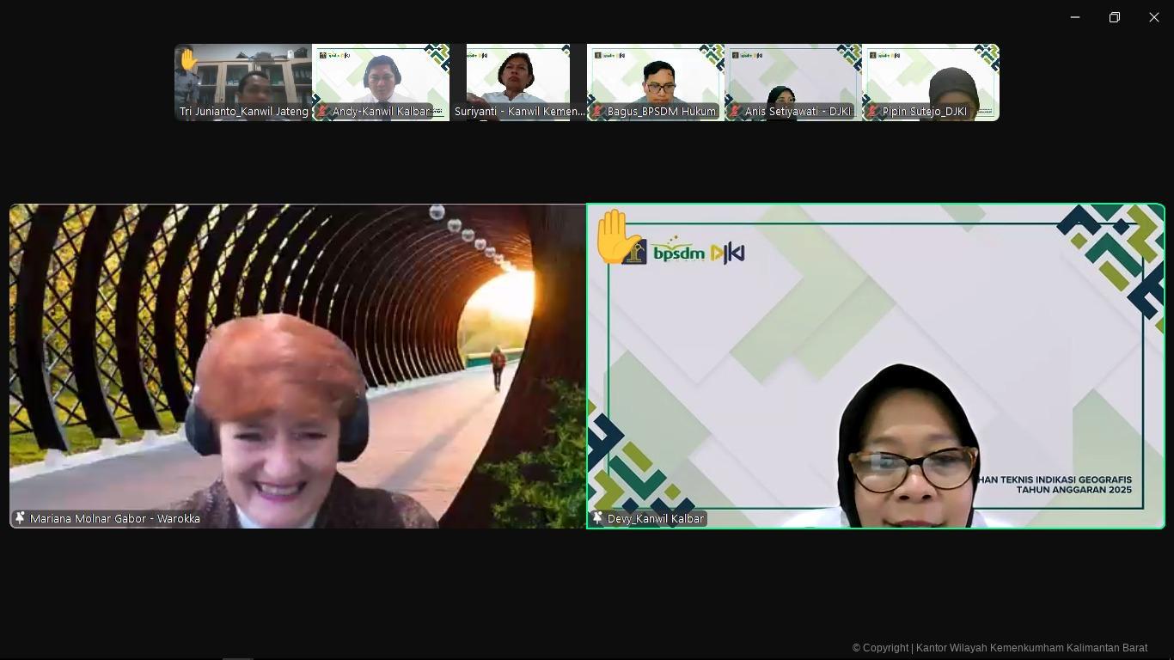Click muted mic icon beside Anis Setiyawati

736,112
